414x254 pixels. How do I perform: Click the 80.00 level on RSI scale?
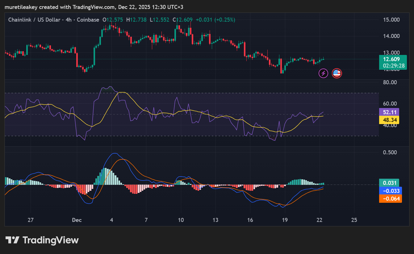click(389, 82)
